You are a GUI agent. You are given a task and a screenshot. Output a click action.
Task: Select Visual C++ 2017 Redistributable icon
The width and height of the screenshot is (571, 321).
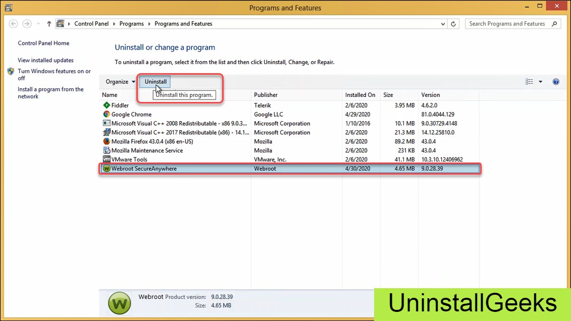(107, 132)
